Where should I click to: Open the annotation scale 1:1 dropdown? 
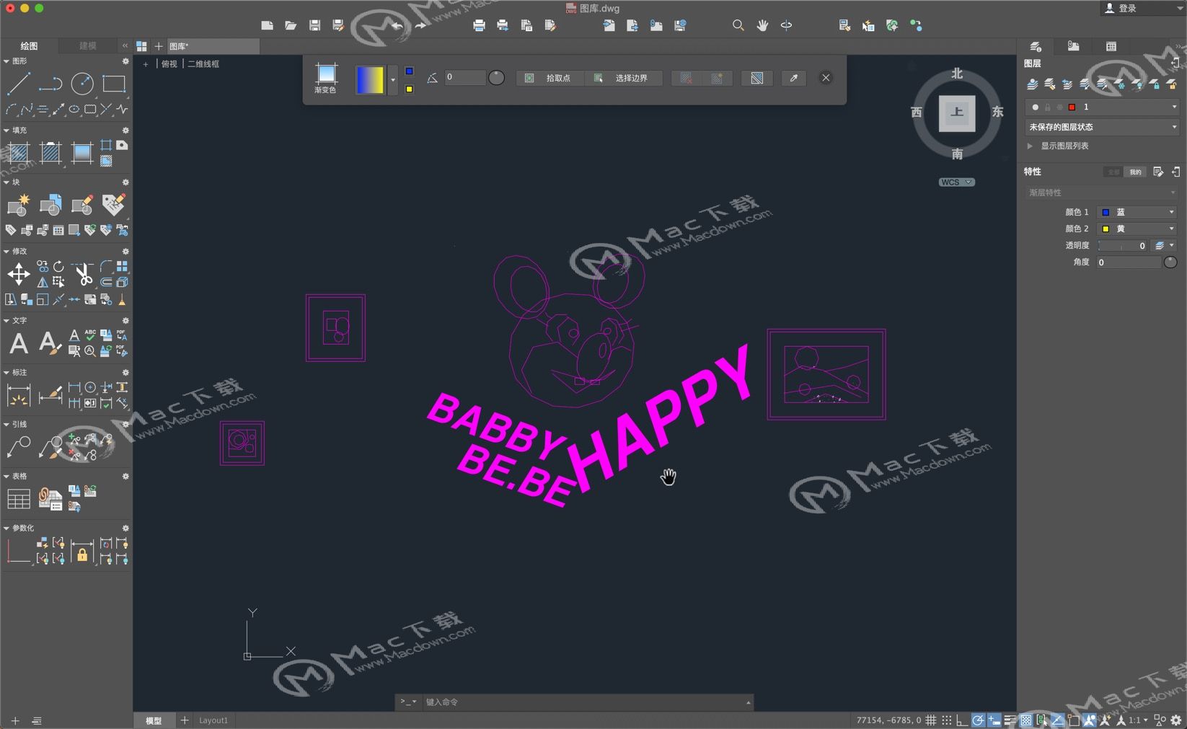point(1137,720)
